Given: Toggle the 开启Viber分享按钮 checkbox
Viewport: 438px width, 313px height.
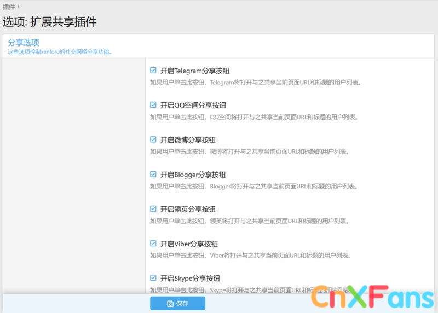Looking at the screenshot, I should coord(153,244).
